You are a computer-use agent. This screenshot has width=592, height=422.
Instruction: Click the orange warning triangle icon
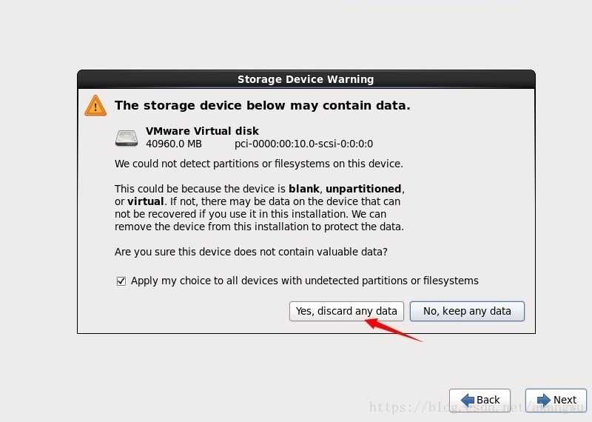pyautogui.click(x=95, y=105)
